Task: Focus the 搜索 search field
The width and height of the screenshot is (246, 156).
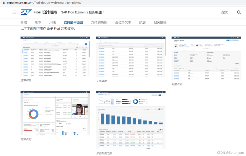Action: click(224, 12)
